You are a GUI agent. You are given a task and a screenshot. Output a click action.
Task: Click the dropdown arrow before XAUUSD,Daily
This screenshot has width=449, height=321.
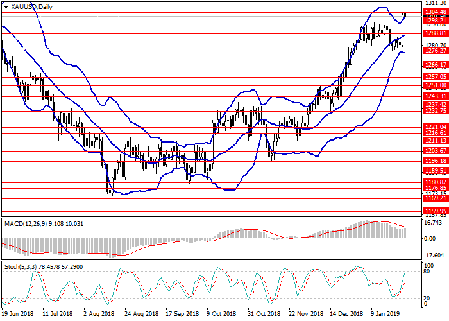point(4,6)
